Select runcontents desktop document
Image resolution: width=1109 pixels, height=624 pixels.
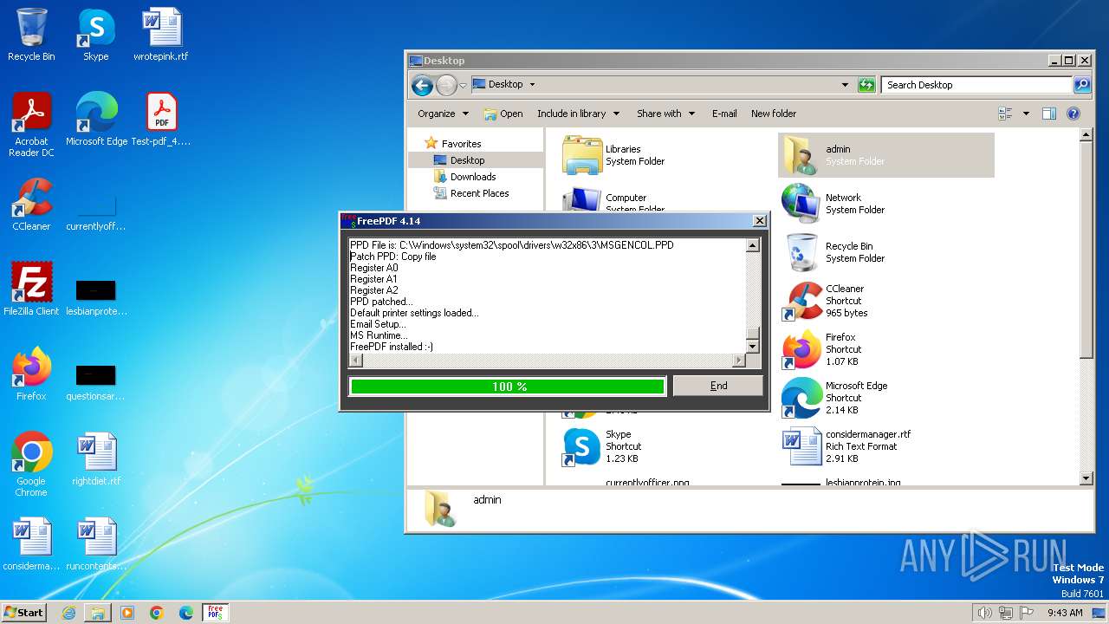point(96,543)
